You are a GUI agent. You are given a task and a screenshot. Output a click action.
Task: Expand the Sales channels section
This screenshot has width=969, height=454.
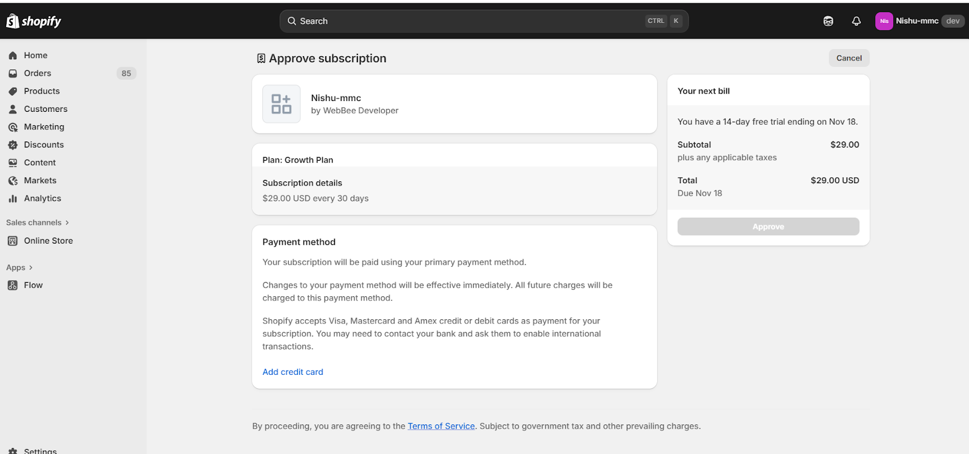[38, 222]
